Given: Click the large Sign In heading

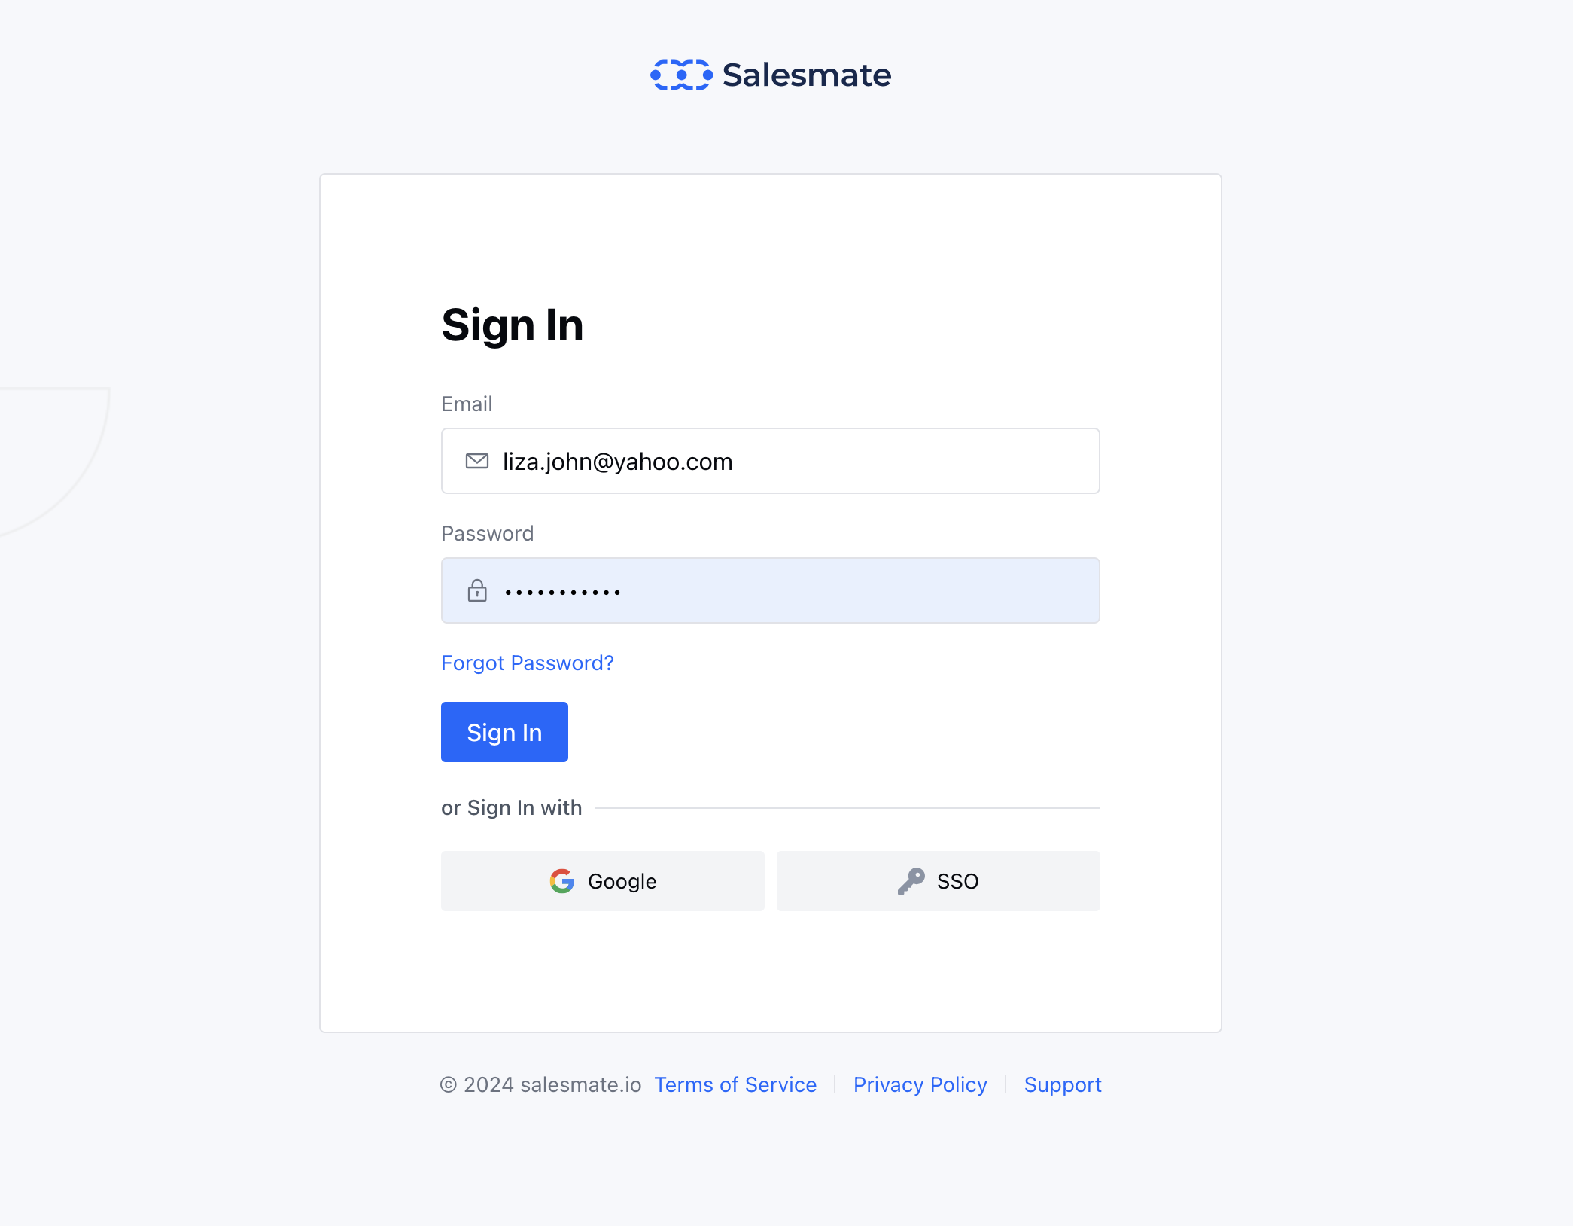Looking at the screenshot, I should pos(513,325).
